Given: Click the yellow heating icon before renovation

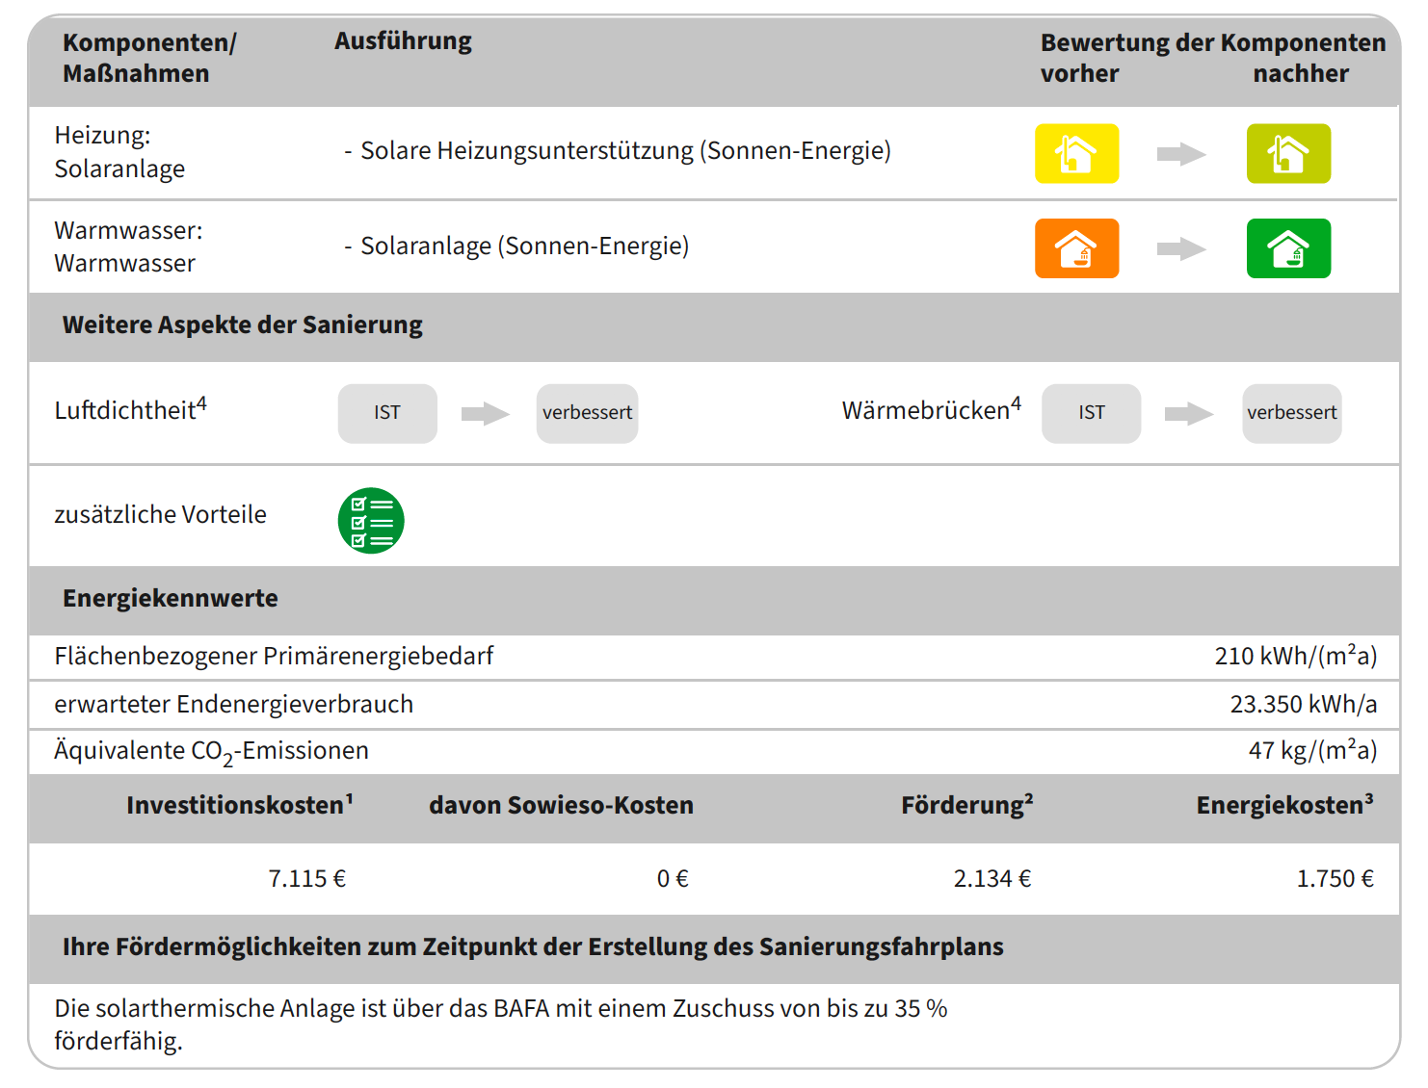Looking at the screenshot, I should [1076, 153].
